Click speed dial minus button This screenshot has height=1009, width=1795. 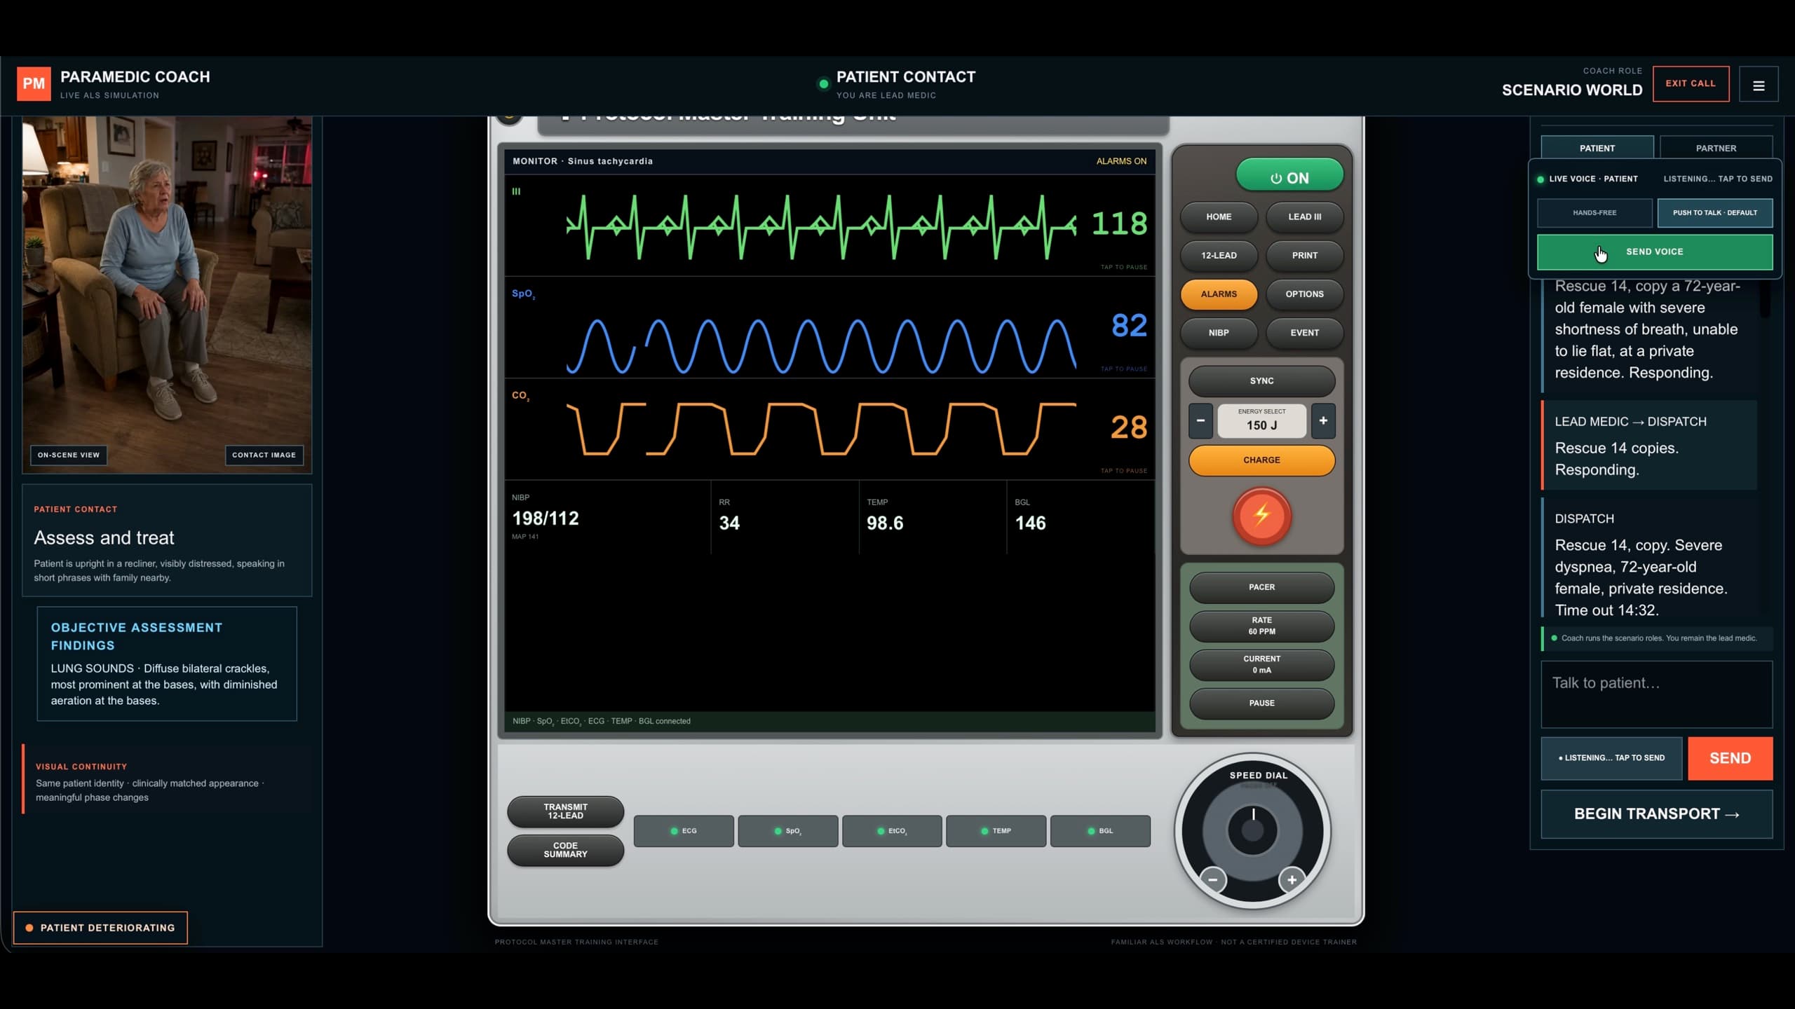[x=1212, y=879]
